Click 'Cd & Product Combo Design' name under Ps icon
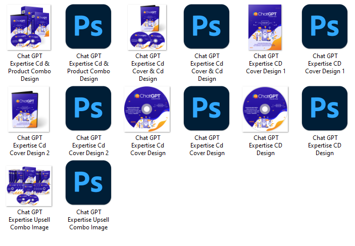 pos(89,67)
